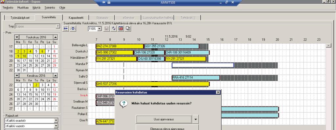Open the Toiminto menu
The image size is (336, 130).
(x=50, y=8)
